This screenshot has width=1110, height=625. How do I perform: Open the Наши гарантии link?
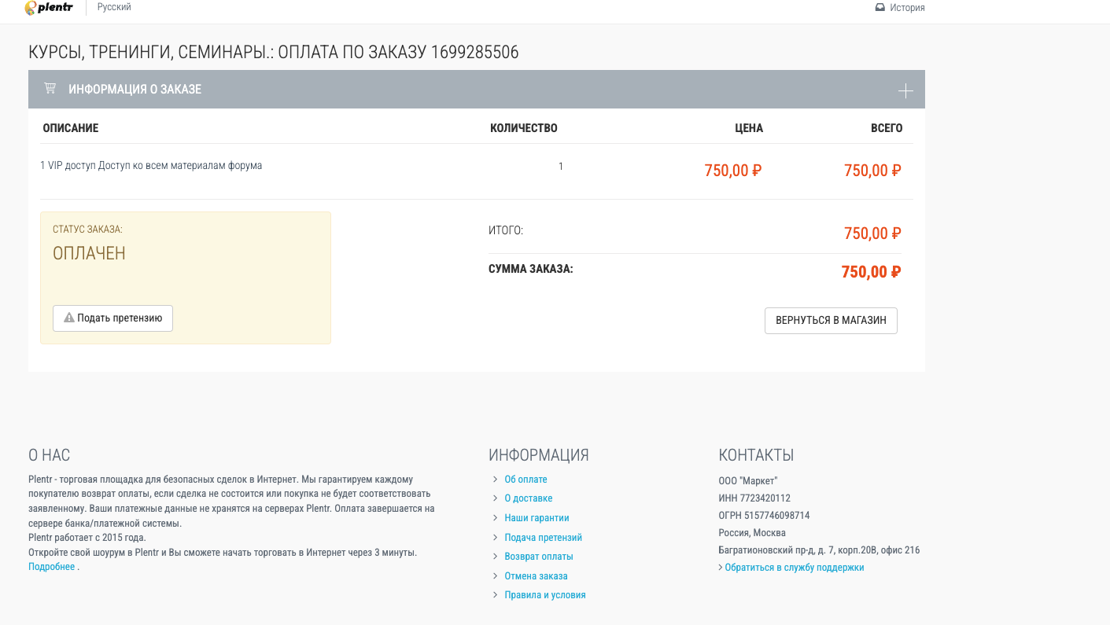pos(537,518)
